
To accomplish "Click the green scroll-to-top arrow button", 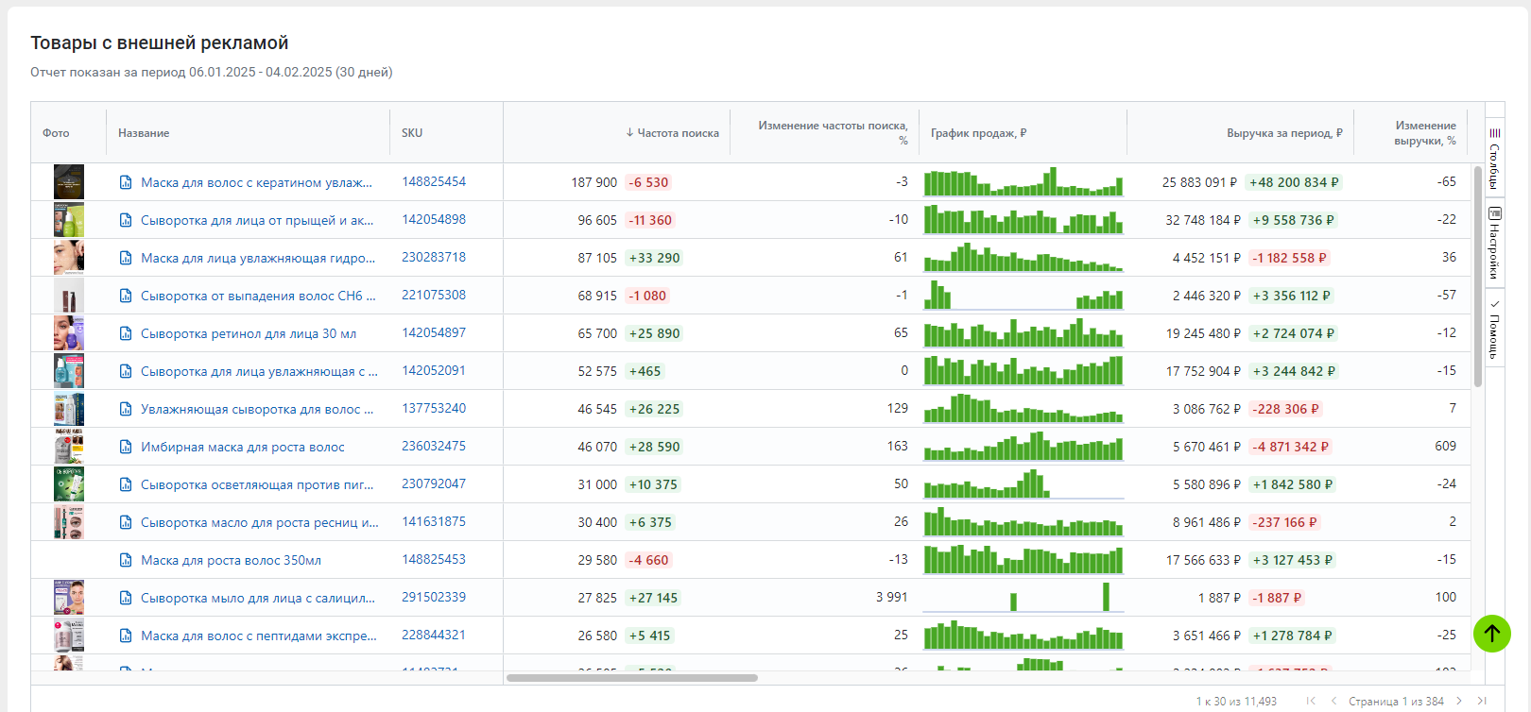I will 1491,634.
